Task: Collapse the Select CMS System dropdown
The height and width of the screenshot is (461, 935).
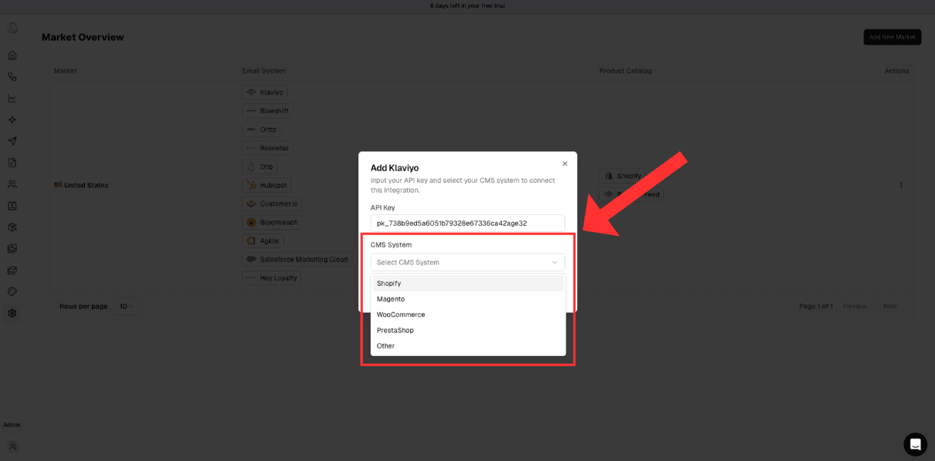Action: (x=468, y=262)
